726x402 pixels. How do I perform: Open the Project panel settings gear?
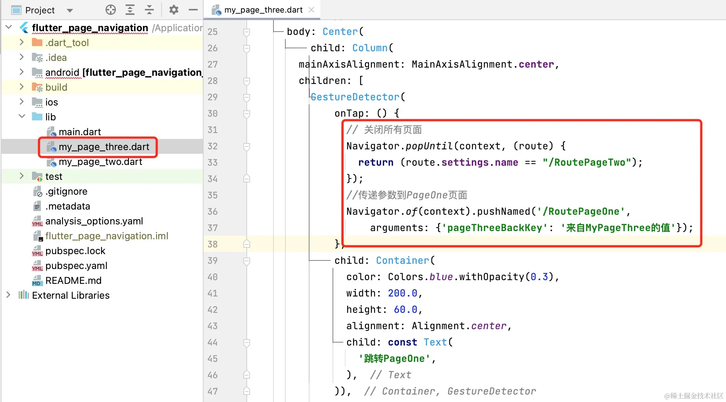pyautogui.click(x=174, y=10)
